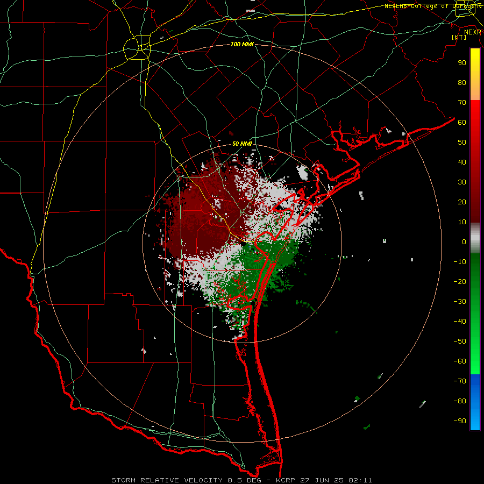
Task: Click the 50 NMI range ring label
Action: click(242, 144)
